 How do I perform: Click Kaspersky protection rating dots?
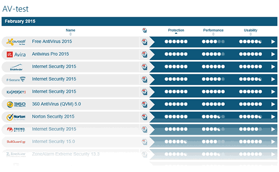(176, 92)
